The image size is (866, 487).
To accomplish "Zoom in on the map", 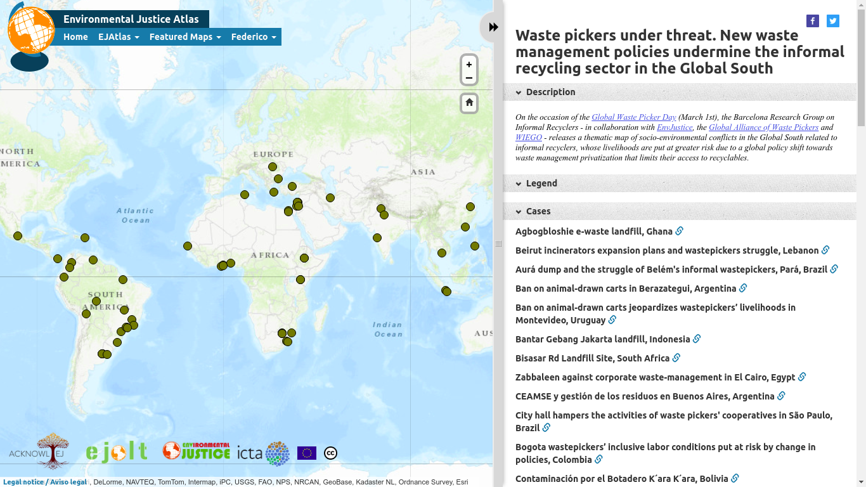I will [x=469, y=65].
